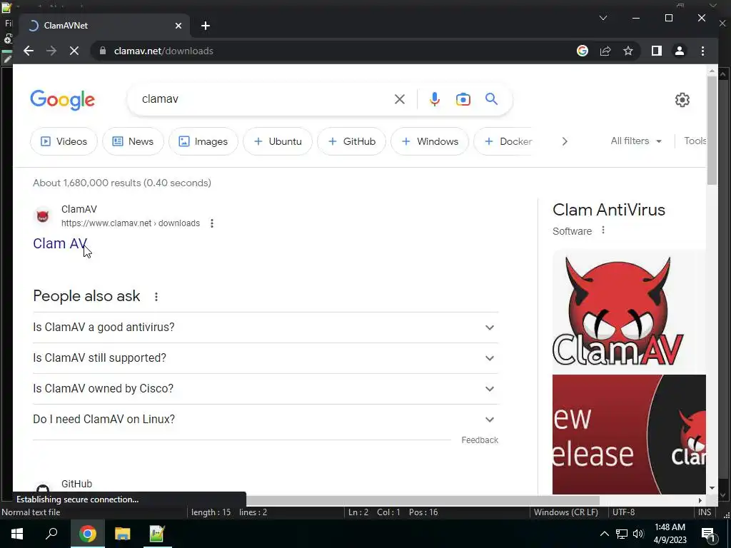731x548 pixels.
Task: Click the blue search magnifier
Action: click(491, 98)
